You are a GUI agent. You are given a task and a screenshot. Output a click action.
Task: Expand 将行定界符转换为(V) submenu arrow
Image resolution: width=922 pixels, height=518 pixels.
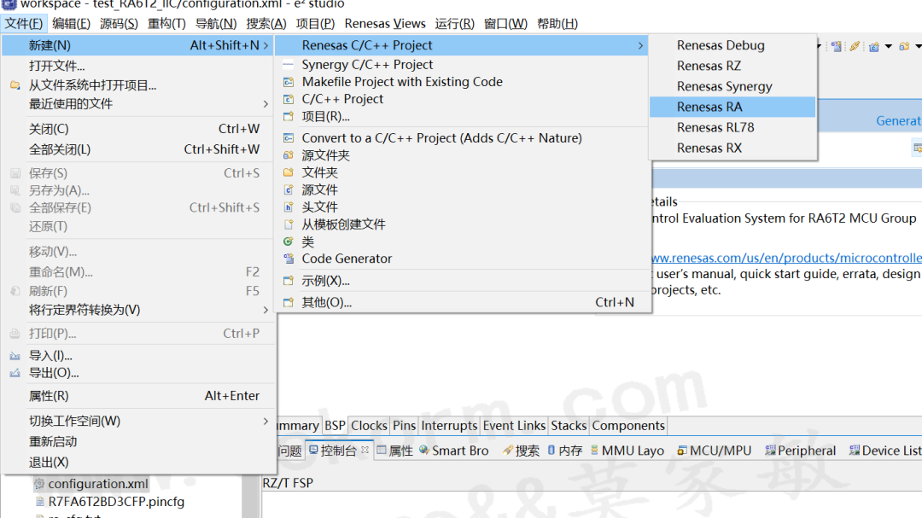pyautogui.click(x=266, y=310)
